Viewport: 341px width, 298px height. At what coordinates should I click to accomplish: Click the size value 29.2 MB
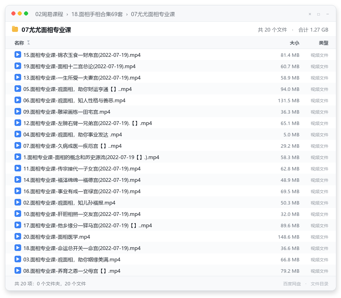click(290, 146)
